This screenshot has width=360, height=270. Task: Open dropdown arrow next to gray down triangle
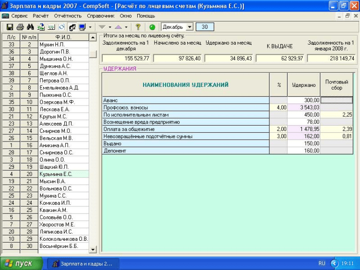[109, 27]
